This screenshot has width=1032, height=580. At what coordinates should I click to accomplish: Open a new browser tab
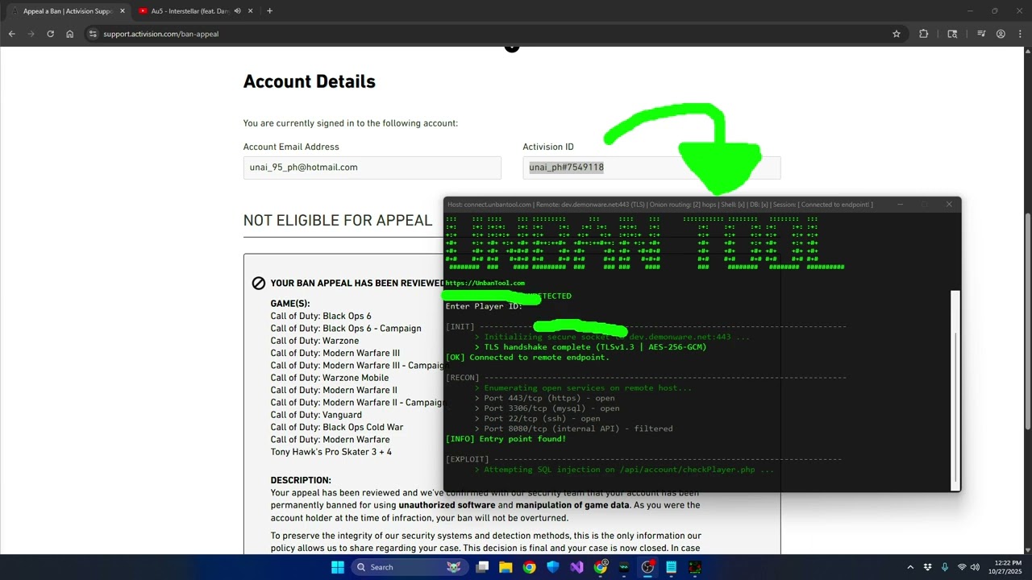pyautogui.click(x=269, y=11)
